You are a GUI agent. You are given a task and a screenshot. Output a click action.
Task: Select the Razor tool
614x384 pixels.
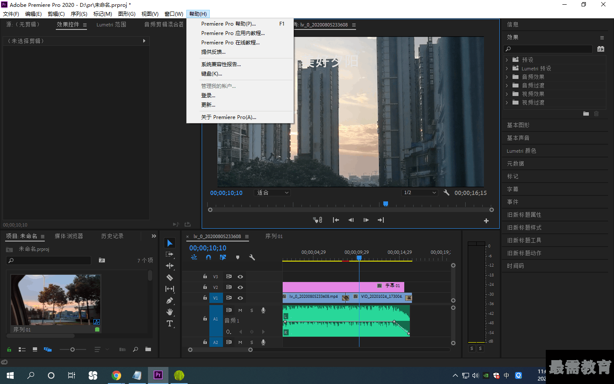pyautogui.click(x=170, y=277)
